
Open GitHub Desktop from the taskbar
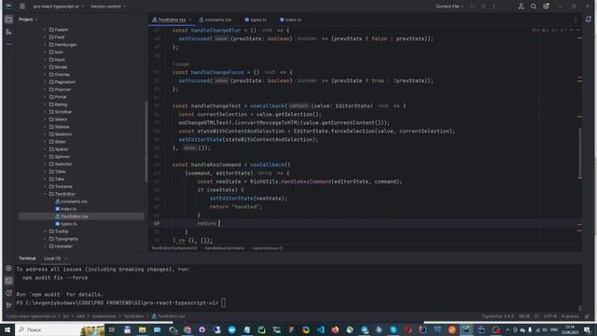click(x=201, y=329)
